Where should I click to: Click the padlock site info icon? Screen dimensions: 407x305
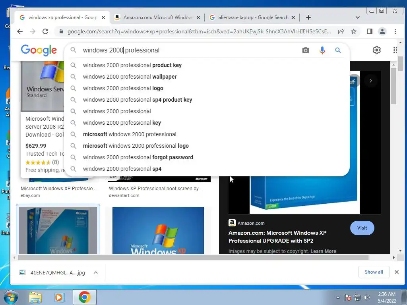(x=61, y=31)
